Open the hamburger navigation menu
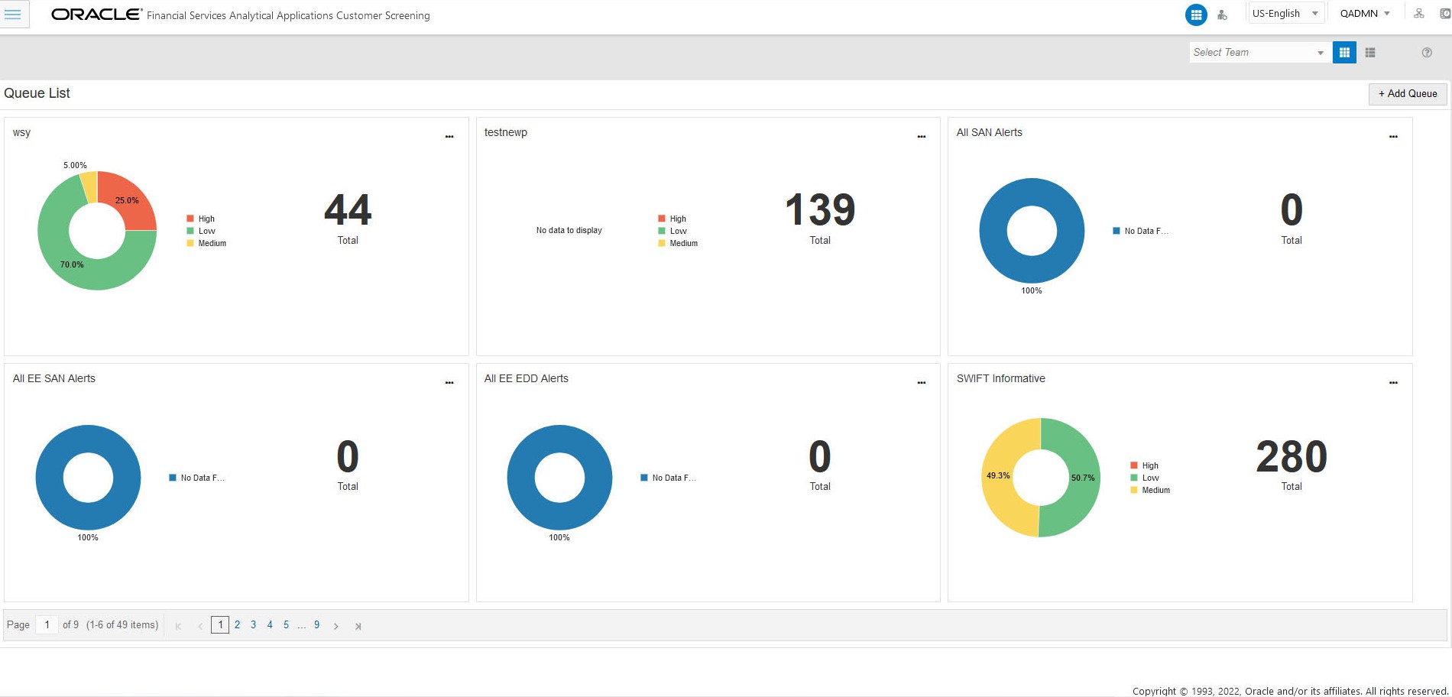The image size is (1452, 697). point(13,14)
